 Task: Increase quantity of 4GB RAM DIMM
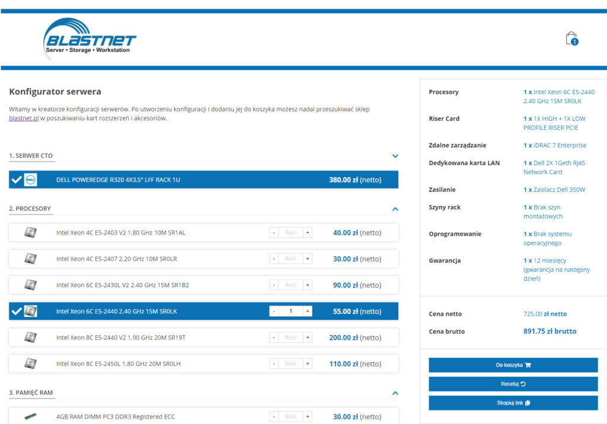coord(308,417)
